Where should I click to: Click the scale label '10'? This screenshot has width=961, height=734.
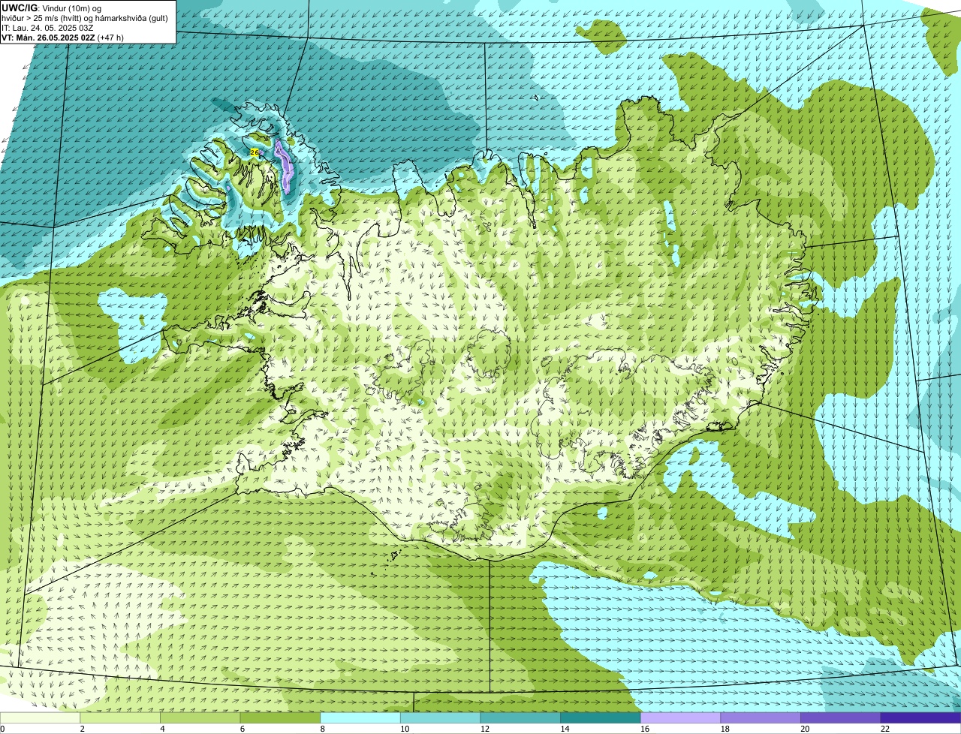pyautogui.click(x=405, y=729)
